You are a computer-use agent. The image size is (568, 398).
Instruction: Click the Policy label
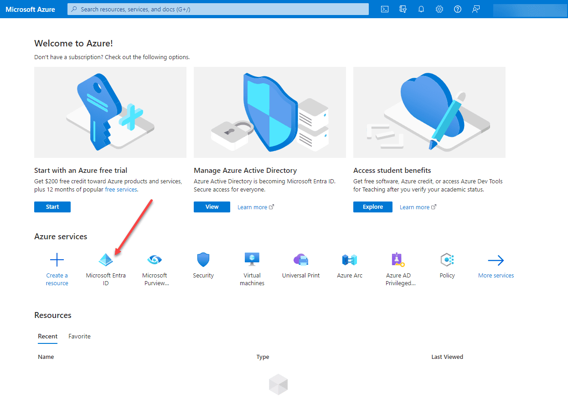(x=447, y=276)
